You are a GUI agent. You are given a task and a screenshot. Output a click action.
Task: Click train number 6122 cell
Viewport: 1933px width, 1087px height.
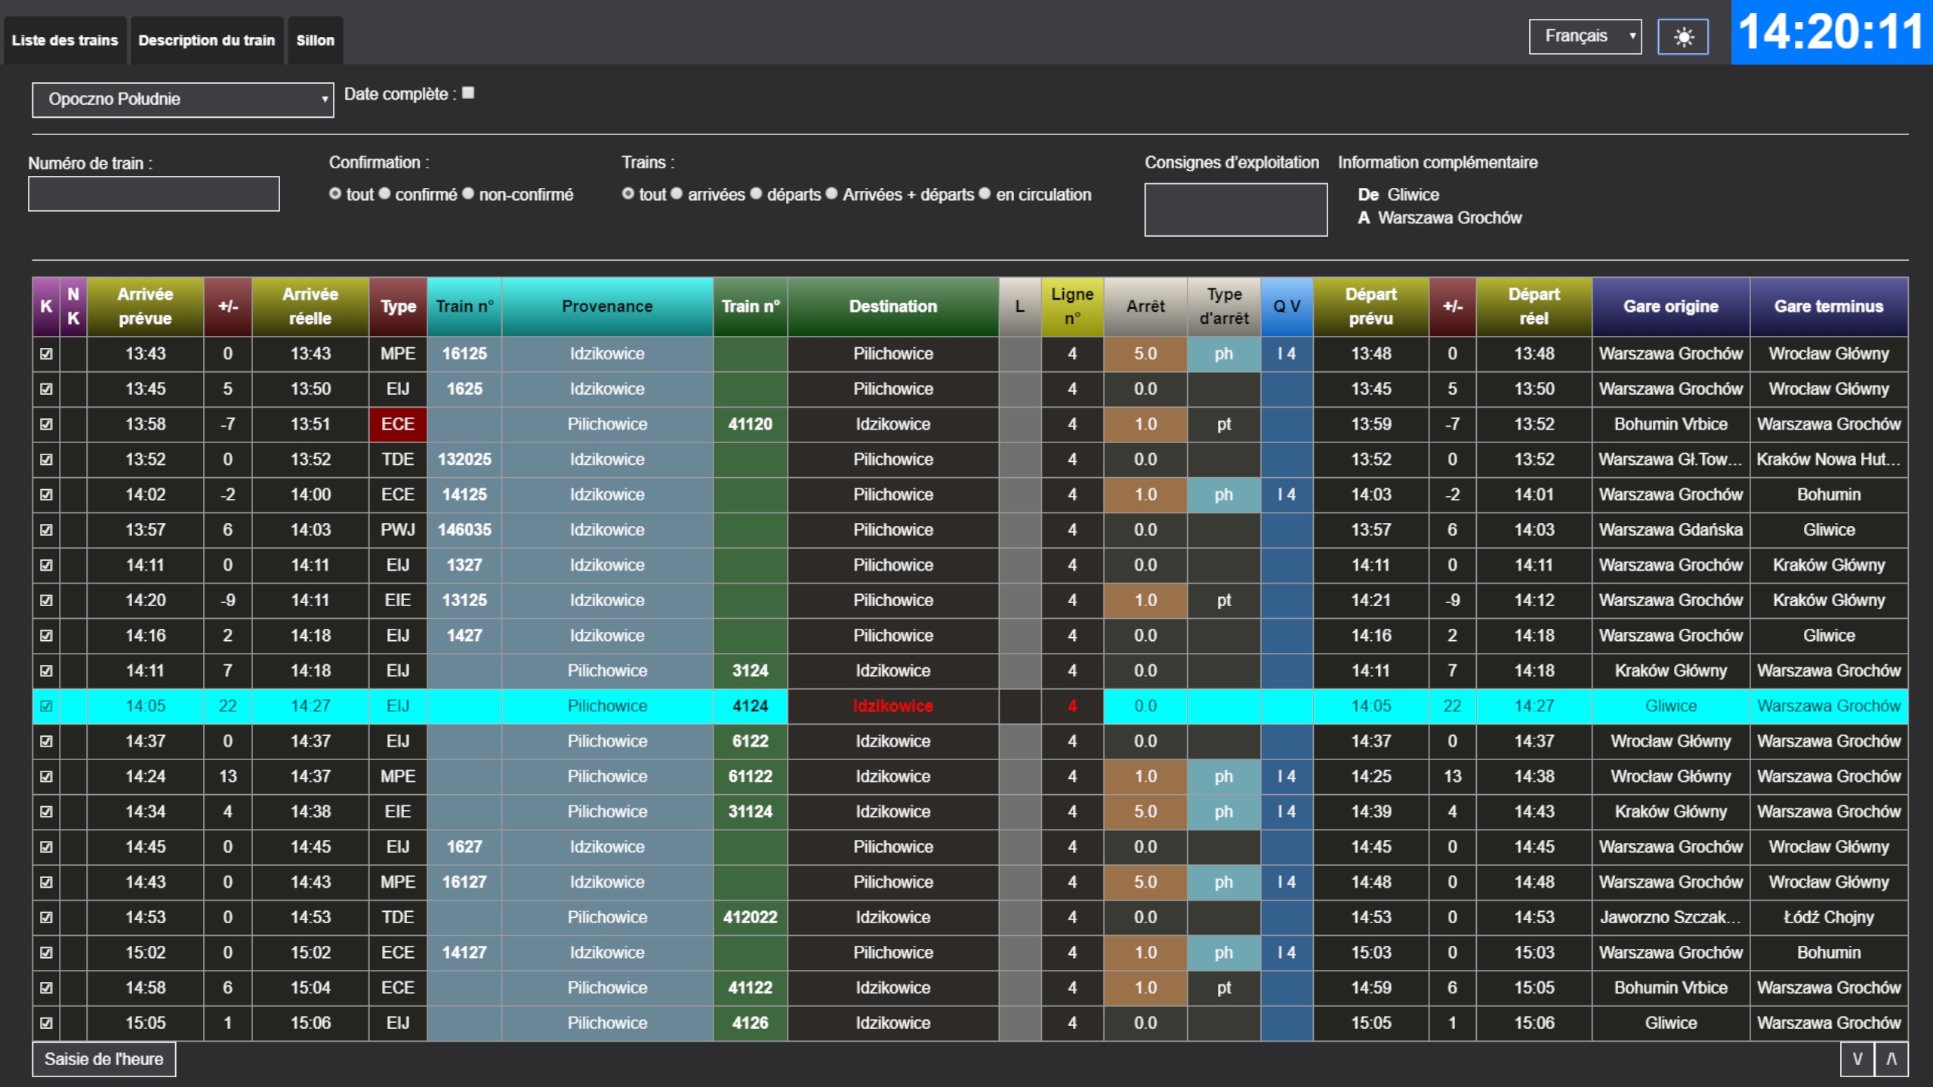tap(750, 741)
